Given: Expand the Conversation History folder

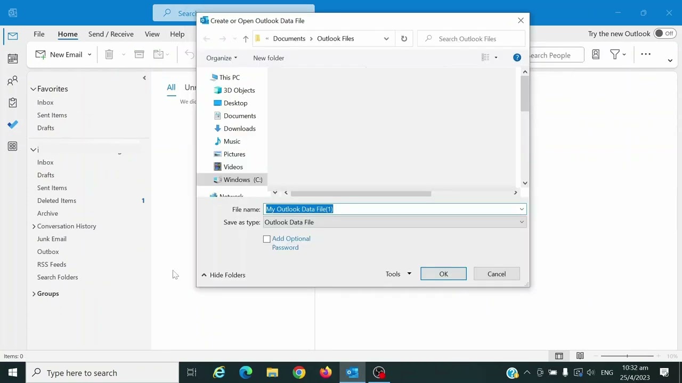Looking at the screenshot, I should click(x=34, y=227).
